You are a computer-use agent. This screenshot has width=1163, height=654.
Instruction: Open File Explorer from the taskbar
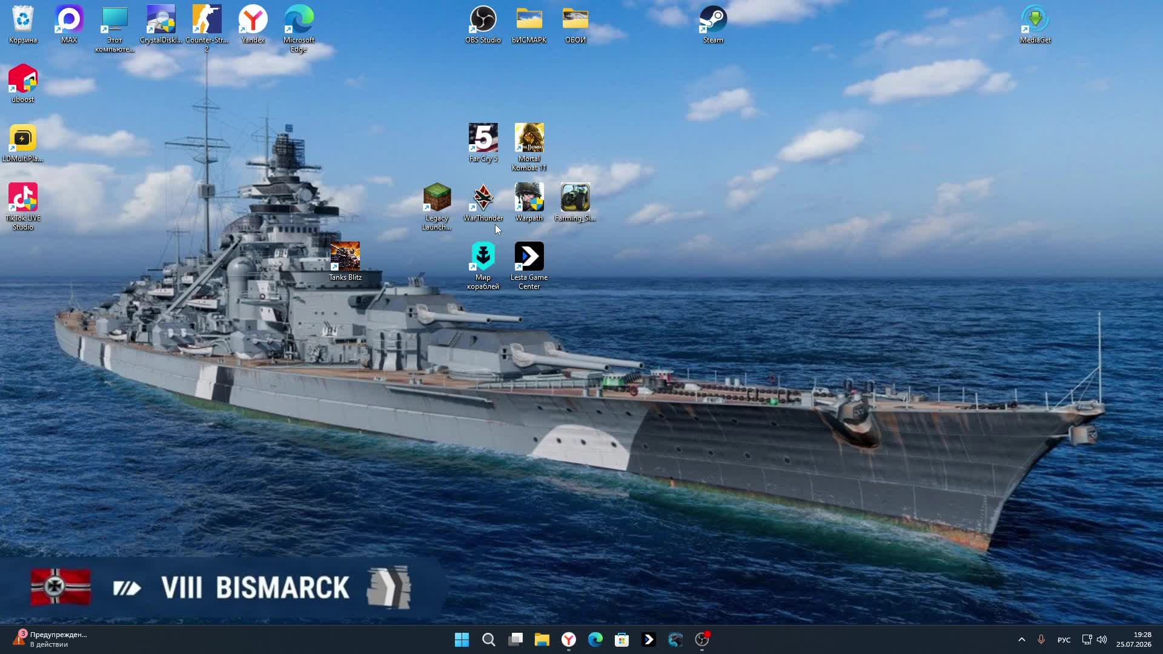tap(542, 639)
